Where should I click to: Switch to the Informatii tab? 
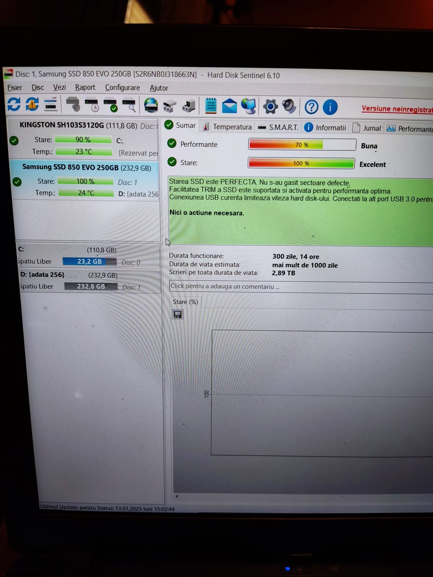pos(325,128)
